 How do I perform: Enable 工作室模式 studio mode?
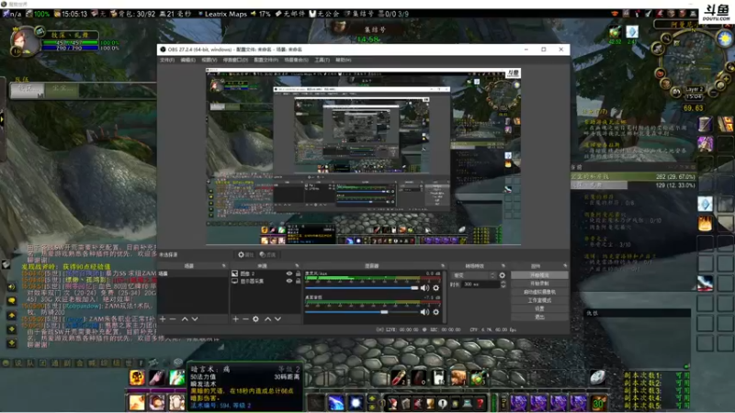539,301
